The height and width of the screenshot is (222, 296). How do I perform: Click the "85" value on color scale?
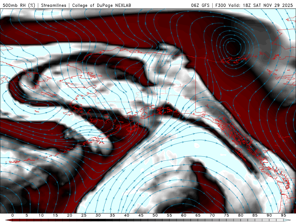click(x=255, y=215)
